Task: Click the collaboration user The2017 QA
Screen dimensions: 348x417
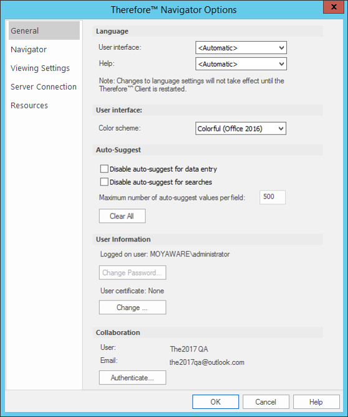Action: (x=189, y=349)
